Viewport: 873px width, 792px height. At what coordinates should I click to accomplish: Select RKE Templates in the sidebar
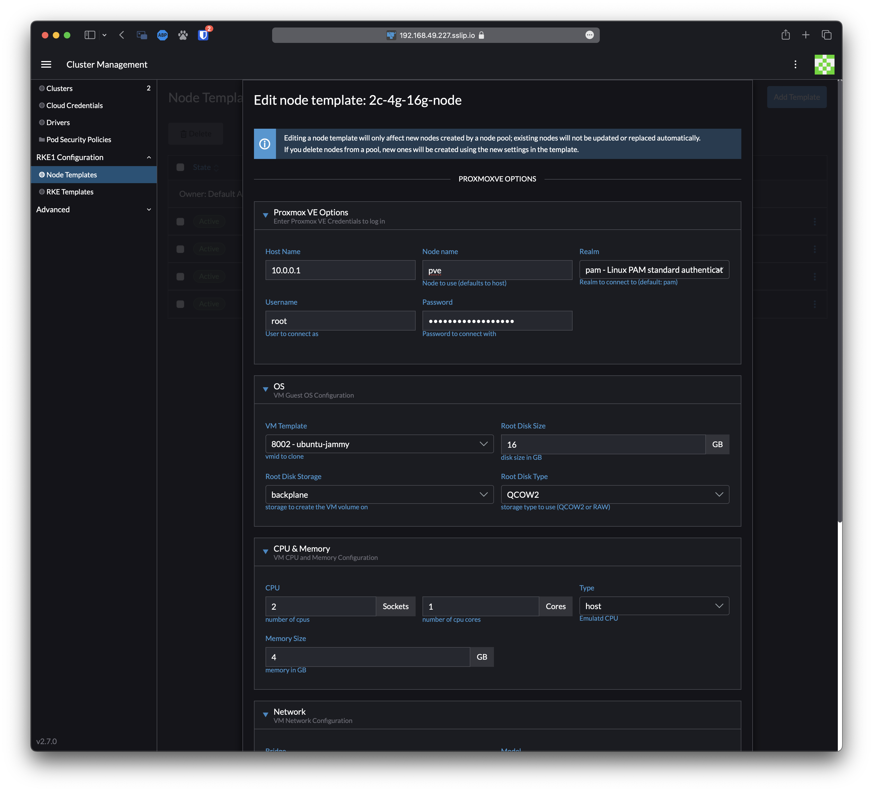(70, 191)
